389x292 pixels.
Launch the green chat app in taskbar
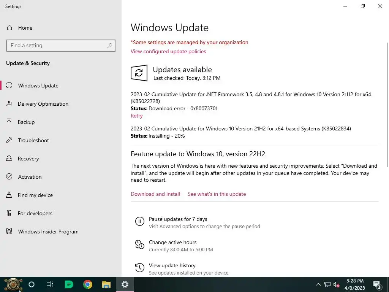pos(69,284)
